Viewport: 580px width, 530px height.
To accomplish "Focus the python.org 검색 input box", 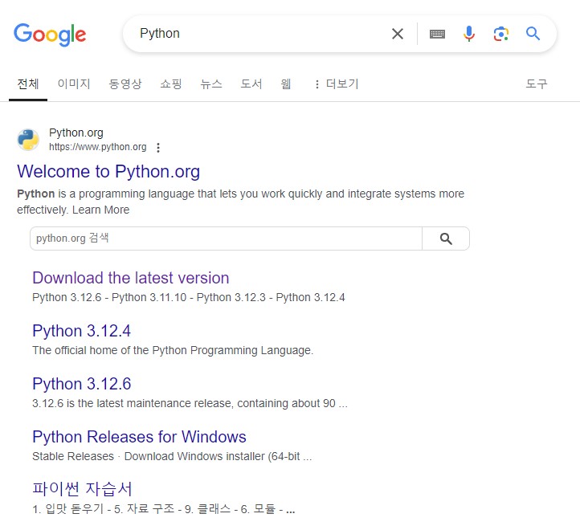I will click(226, 238).
